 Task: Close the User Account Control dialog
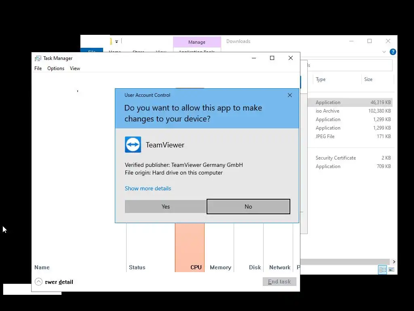coord(289,95)
